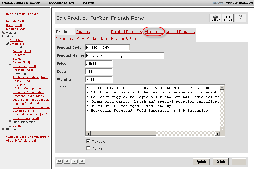The image size is (254, 169).
Task: Uncheck the Active checkbox
Action: 88,148
